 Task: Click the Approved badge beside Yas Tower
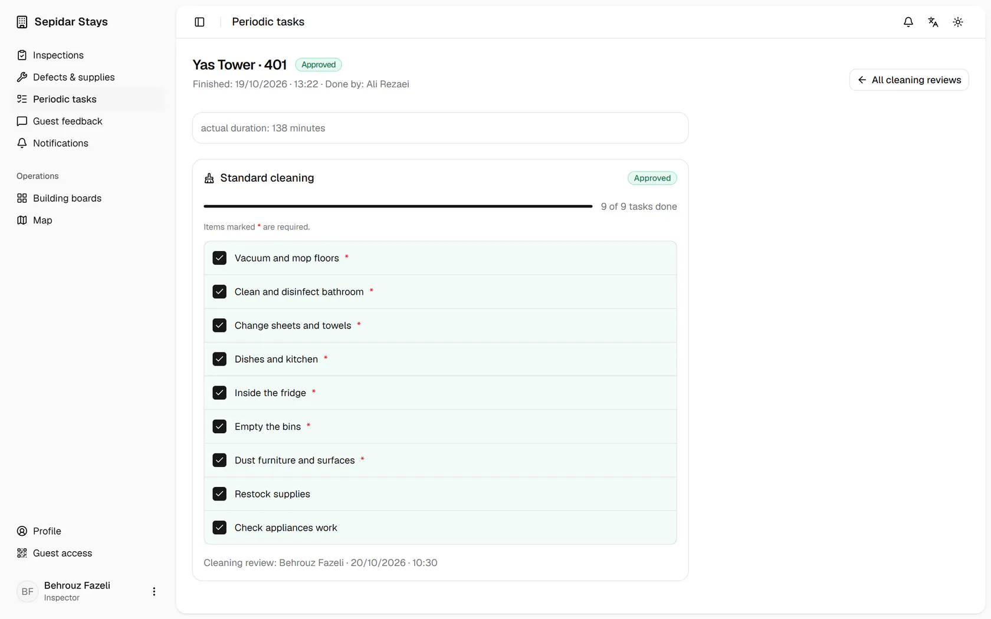click(x=319, y=65)
